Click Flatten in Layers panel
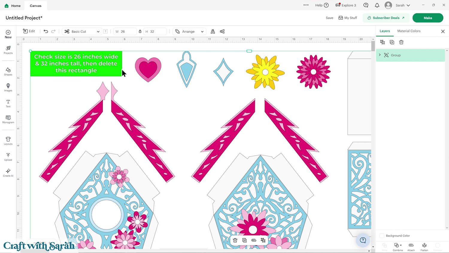Screen dimensions: 449x253 [x=424, y=247]
